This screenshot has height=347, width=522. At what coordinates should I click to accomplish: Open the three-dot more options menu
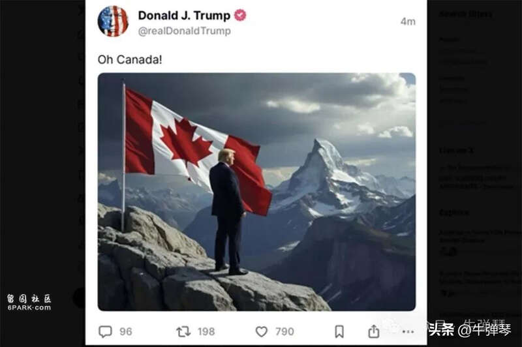click(x=408, y=331)
